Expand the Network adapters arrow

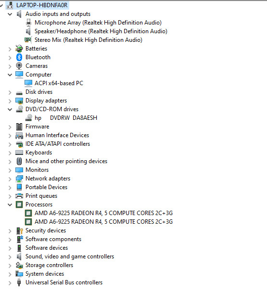(10, 179)
